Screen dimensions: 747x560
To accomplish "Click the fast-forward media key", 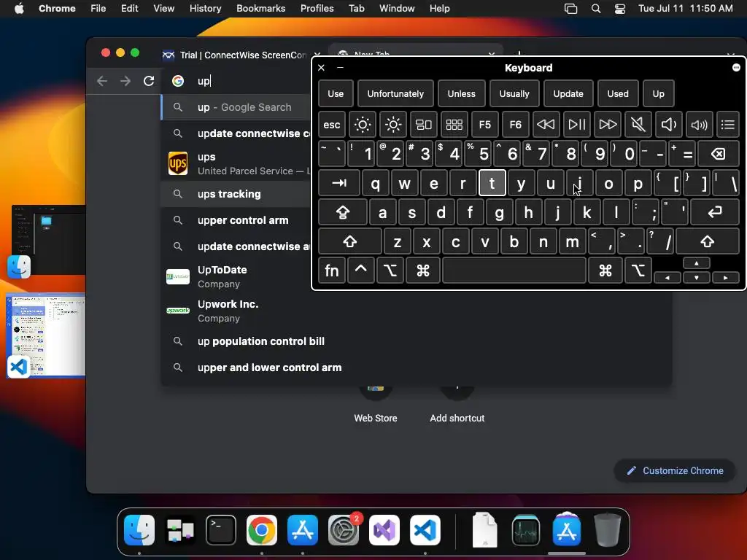I will pyautogui.click(x=608, y=125).
